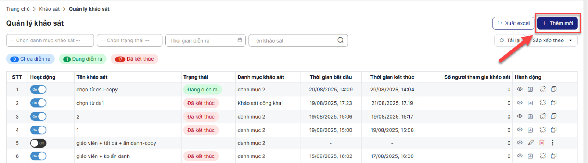The height and width of the screenshot is (163, 588).
Task: View row 4 survey via eye icon
Action: click(x=520, y=130)
